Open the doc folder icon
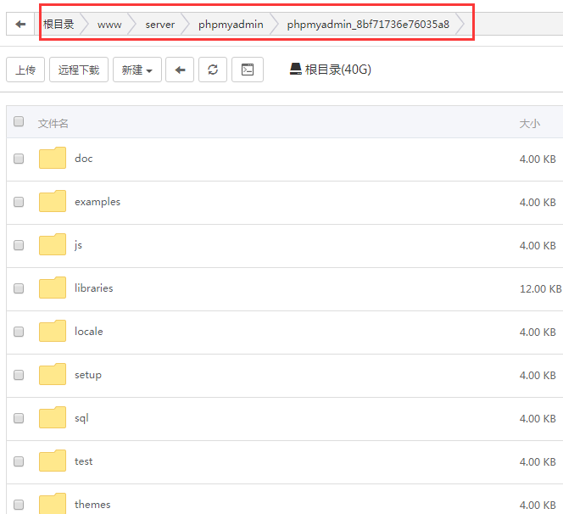 [x=53, y=158]
